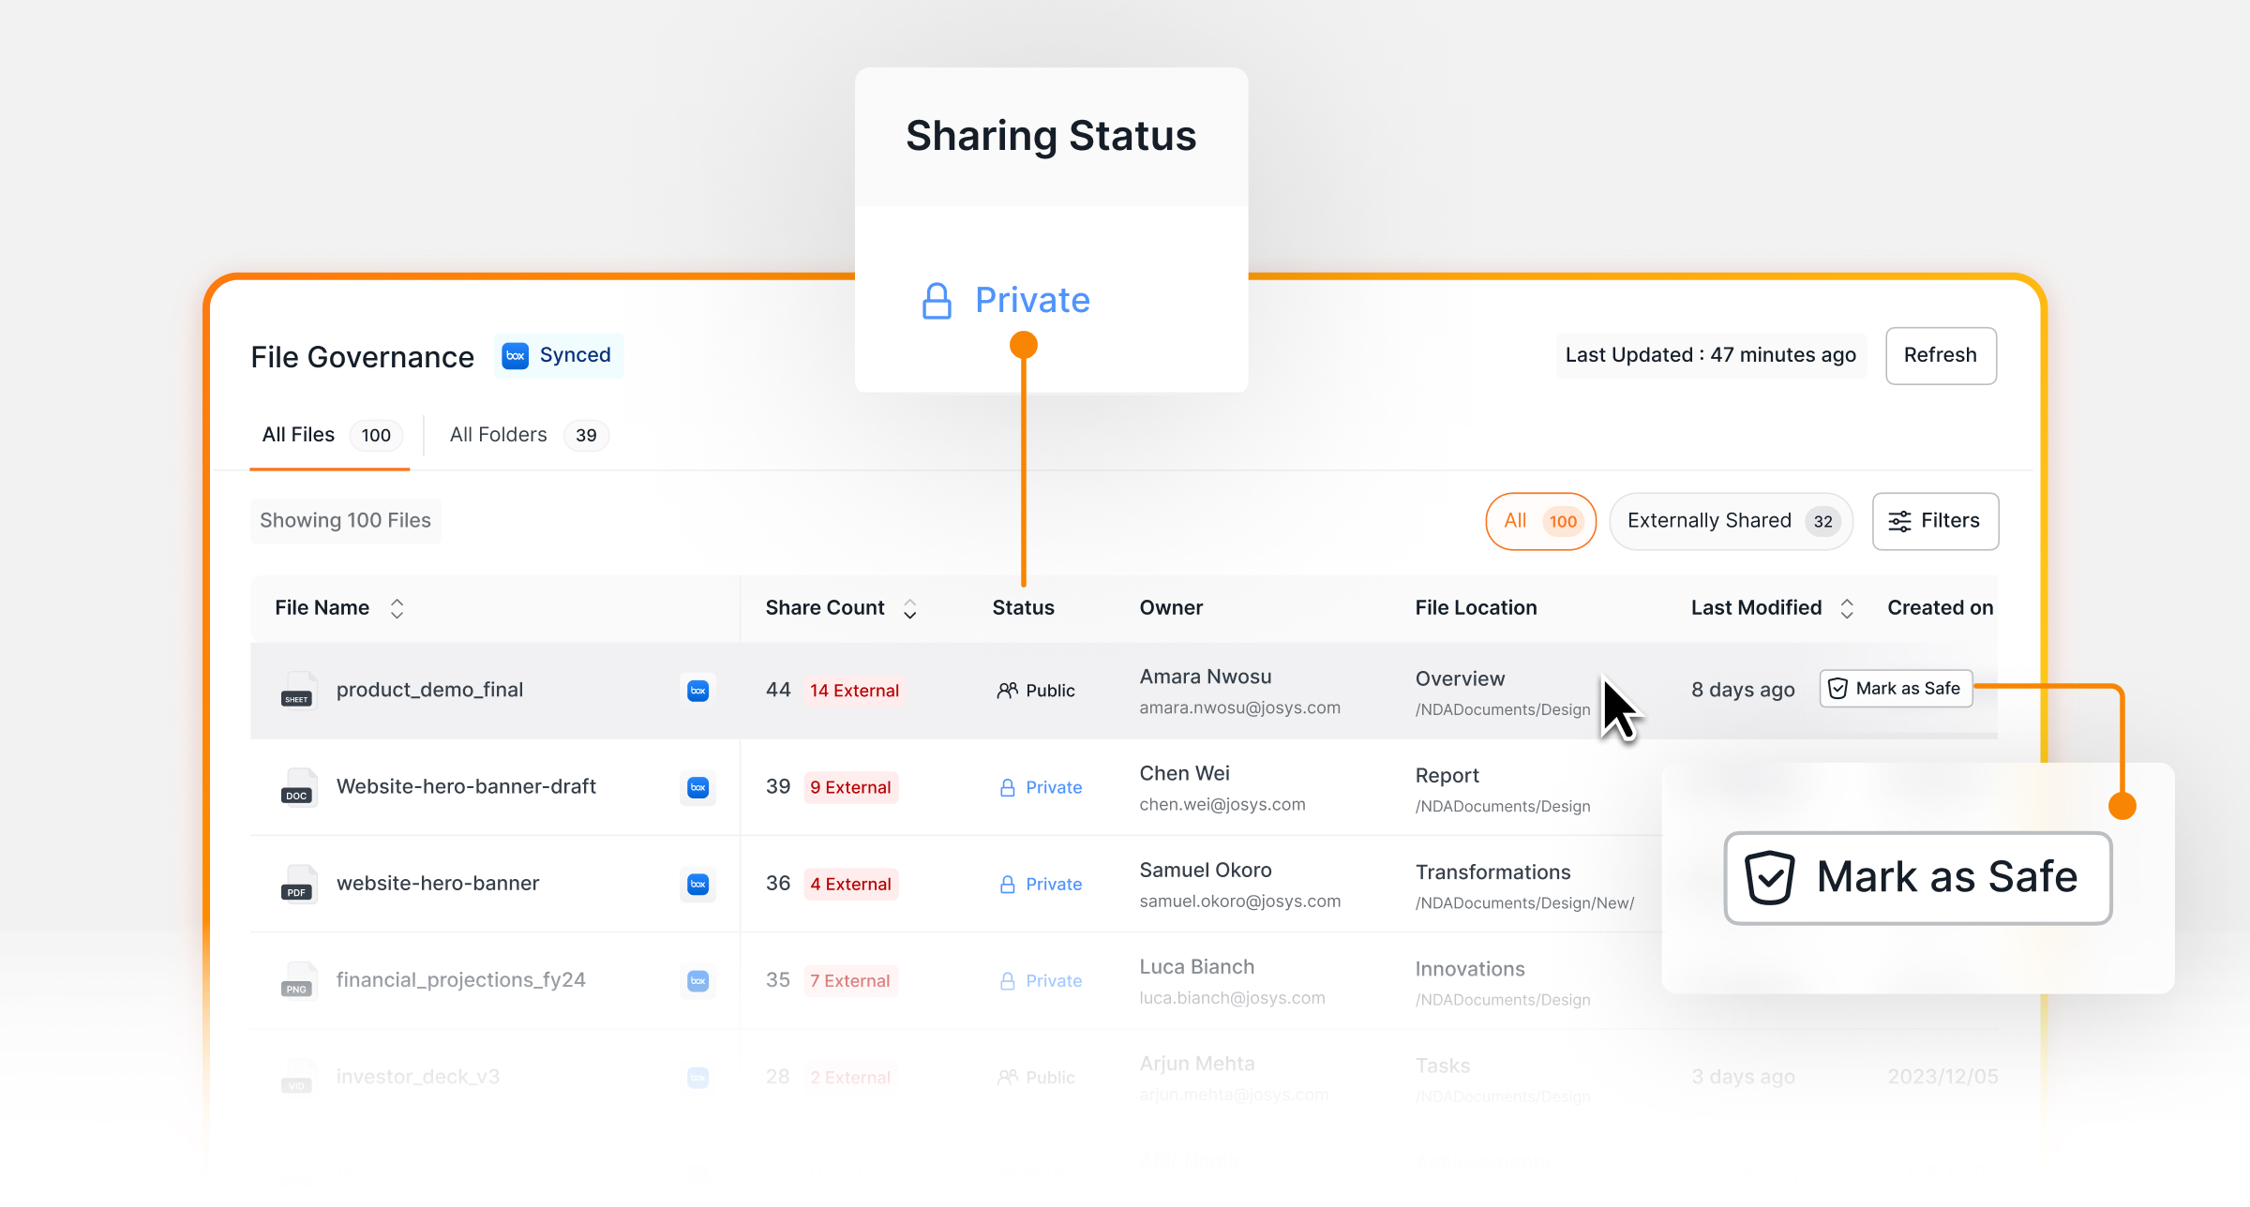This screenshot has height=1207, width=2250.
Task: Click the 14 External badge
Action: [x=854, y=691]
